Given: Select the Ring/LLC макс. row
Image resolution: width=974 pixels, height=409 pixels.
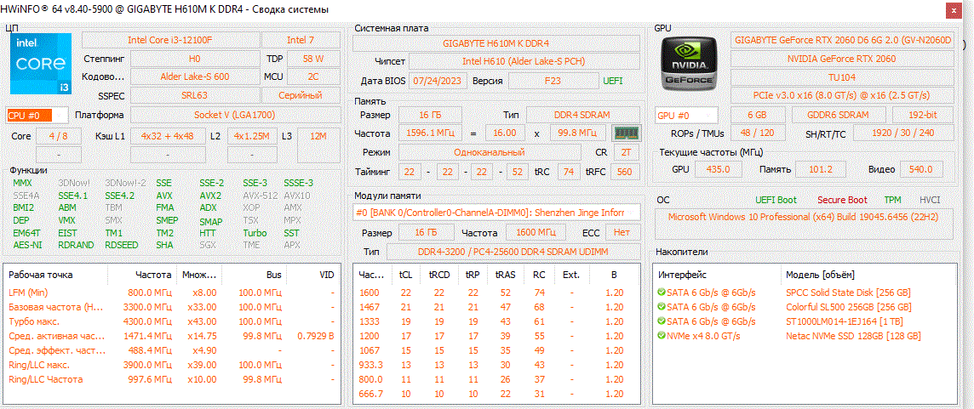Looking at the screenshot, I should (x=172, y=365).
